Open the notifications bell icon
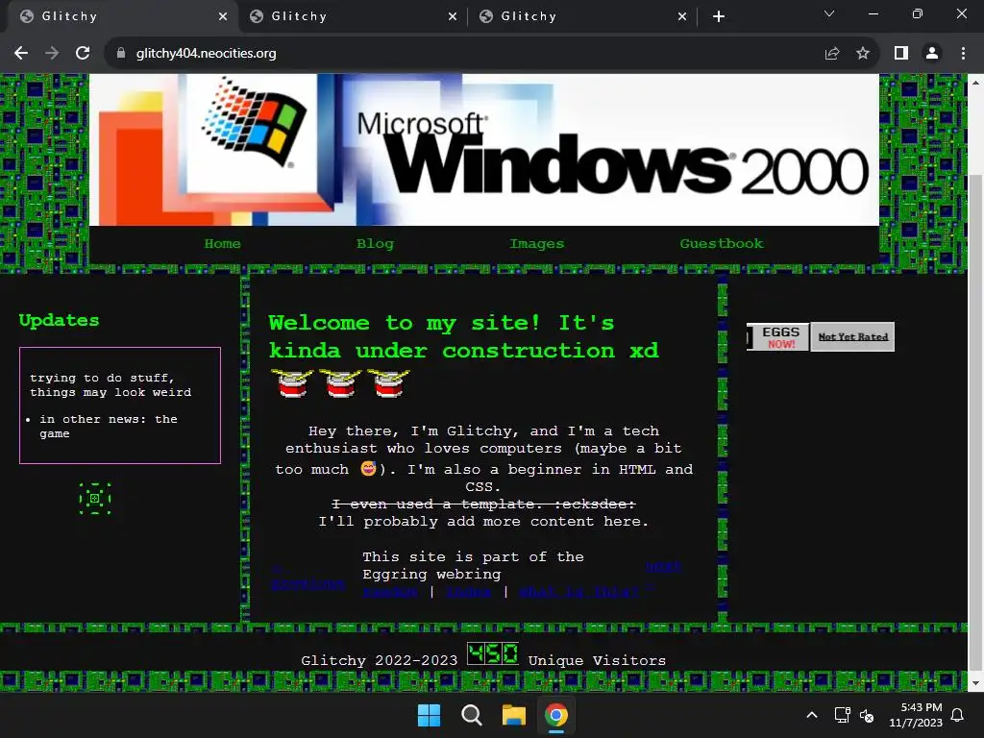Viewport: 984px width, 738px height. click(958, 715)
